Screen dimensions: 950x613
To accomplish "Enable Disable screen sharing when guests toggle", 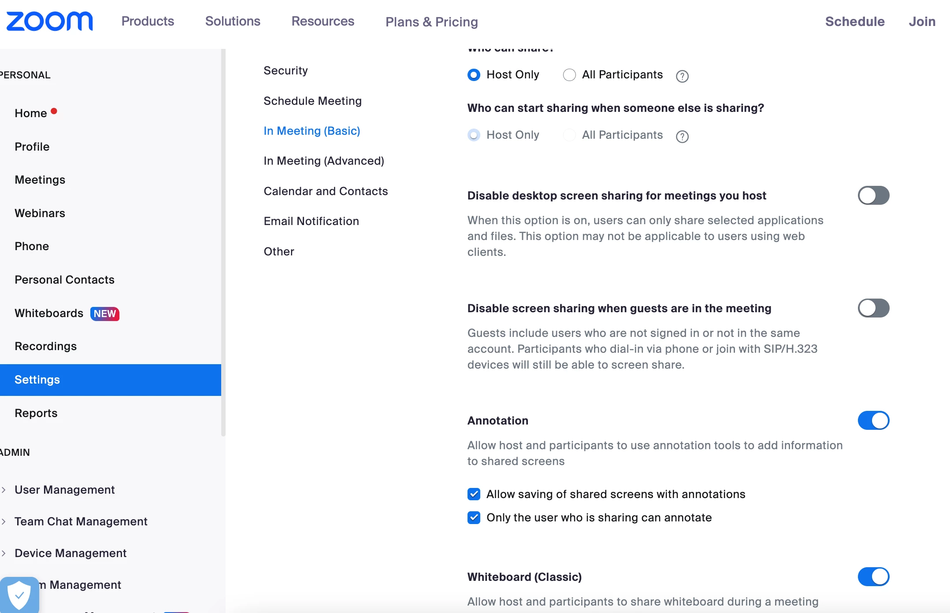I will tap(873, 308).
